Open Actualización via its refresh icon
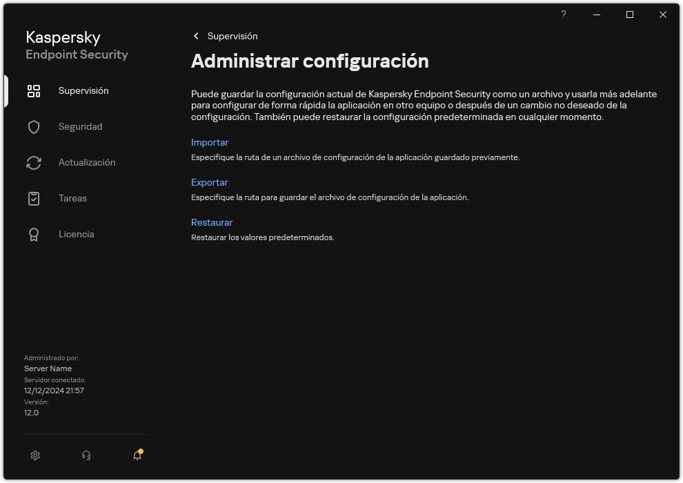The image size is (683, 483). pyautogui.click(x=34, y=162)
